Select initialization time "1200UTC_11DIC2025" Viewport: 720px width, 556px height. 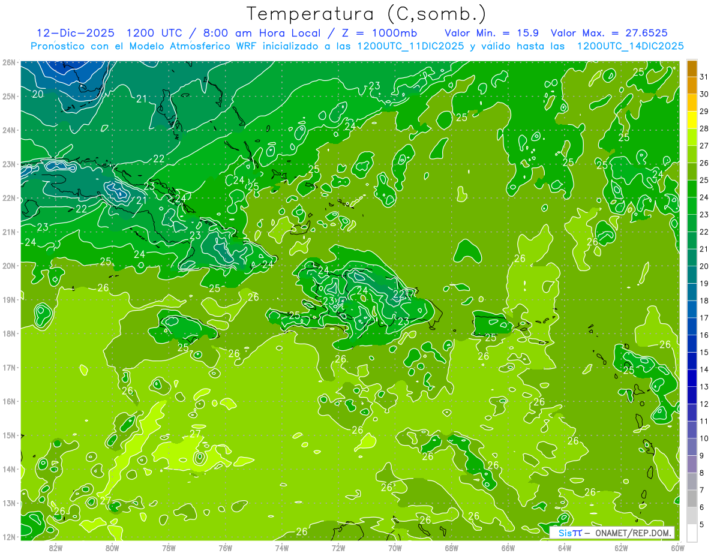click(410, 46)
